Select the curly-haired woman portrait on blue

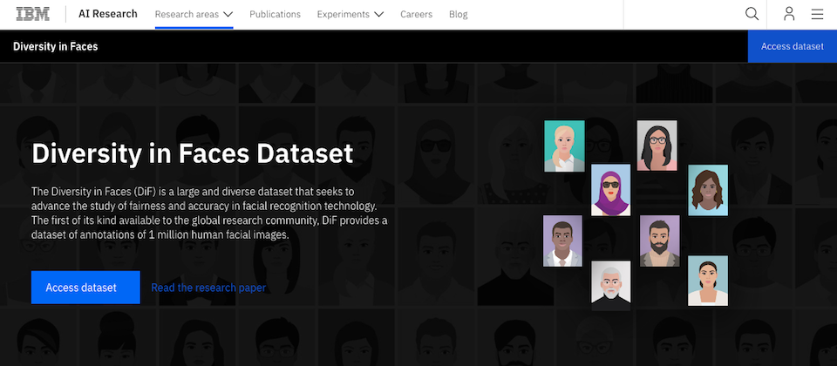point(708,190)
